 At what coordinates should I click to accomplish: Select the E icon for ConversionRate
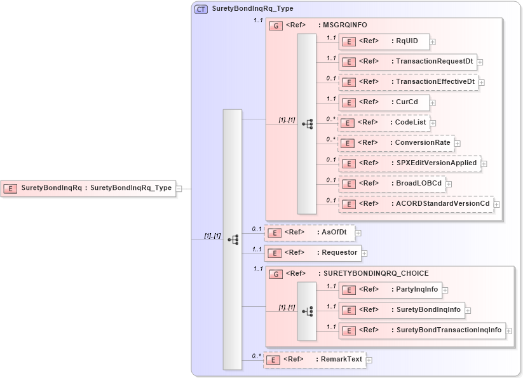point(348,143)
